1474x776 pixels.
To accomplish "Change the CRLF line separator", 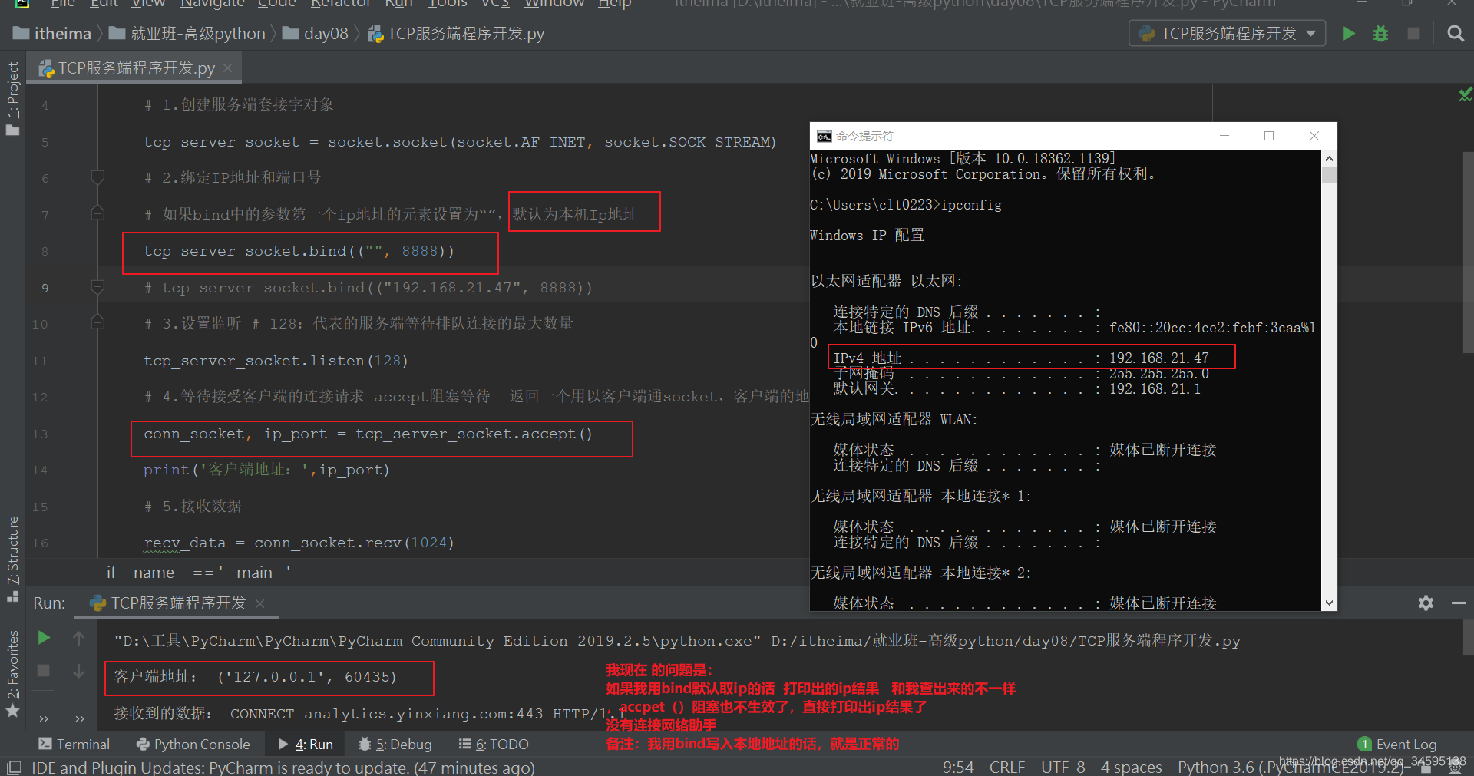I will [1006, 768].
